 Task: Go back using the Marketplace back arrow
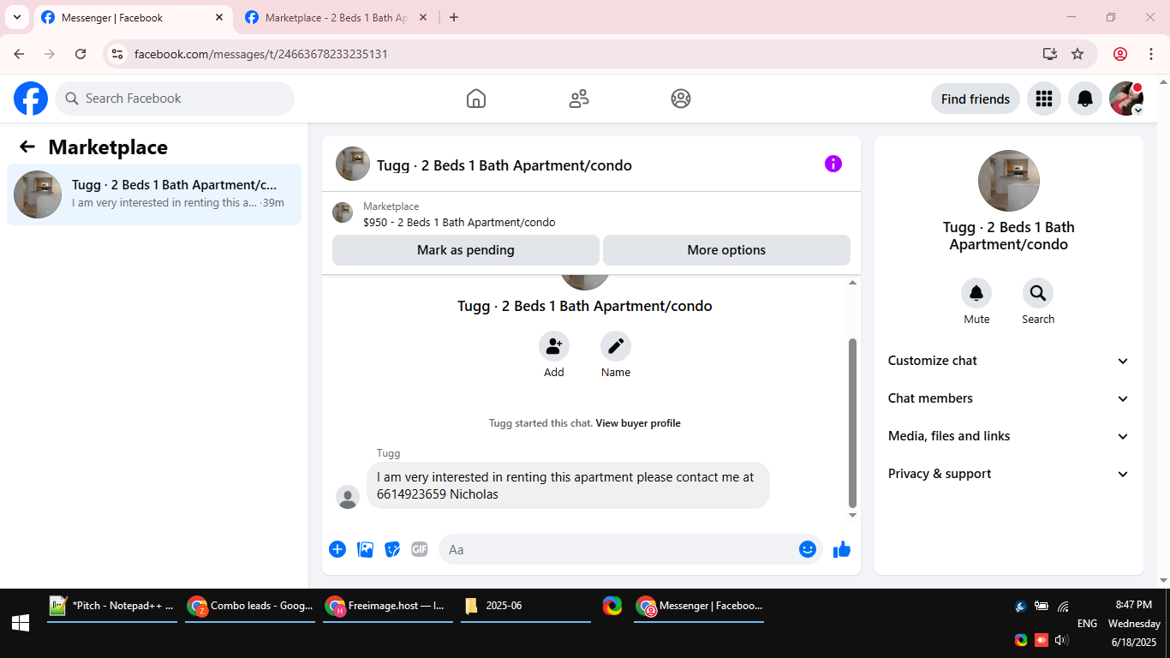(x=27, y=147)
